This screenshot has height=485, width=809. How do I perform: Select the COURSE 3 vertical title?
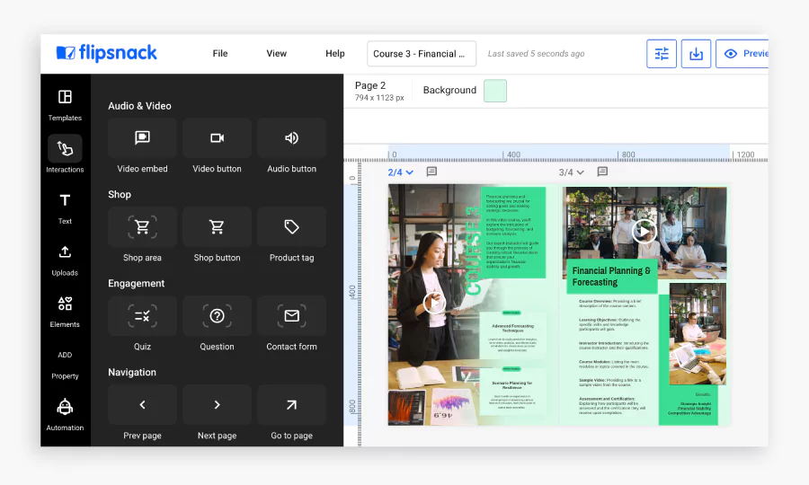pos(473,251)
